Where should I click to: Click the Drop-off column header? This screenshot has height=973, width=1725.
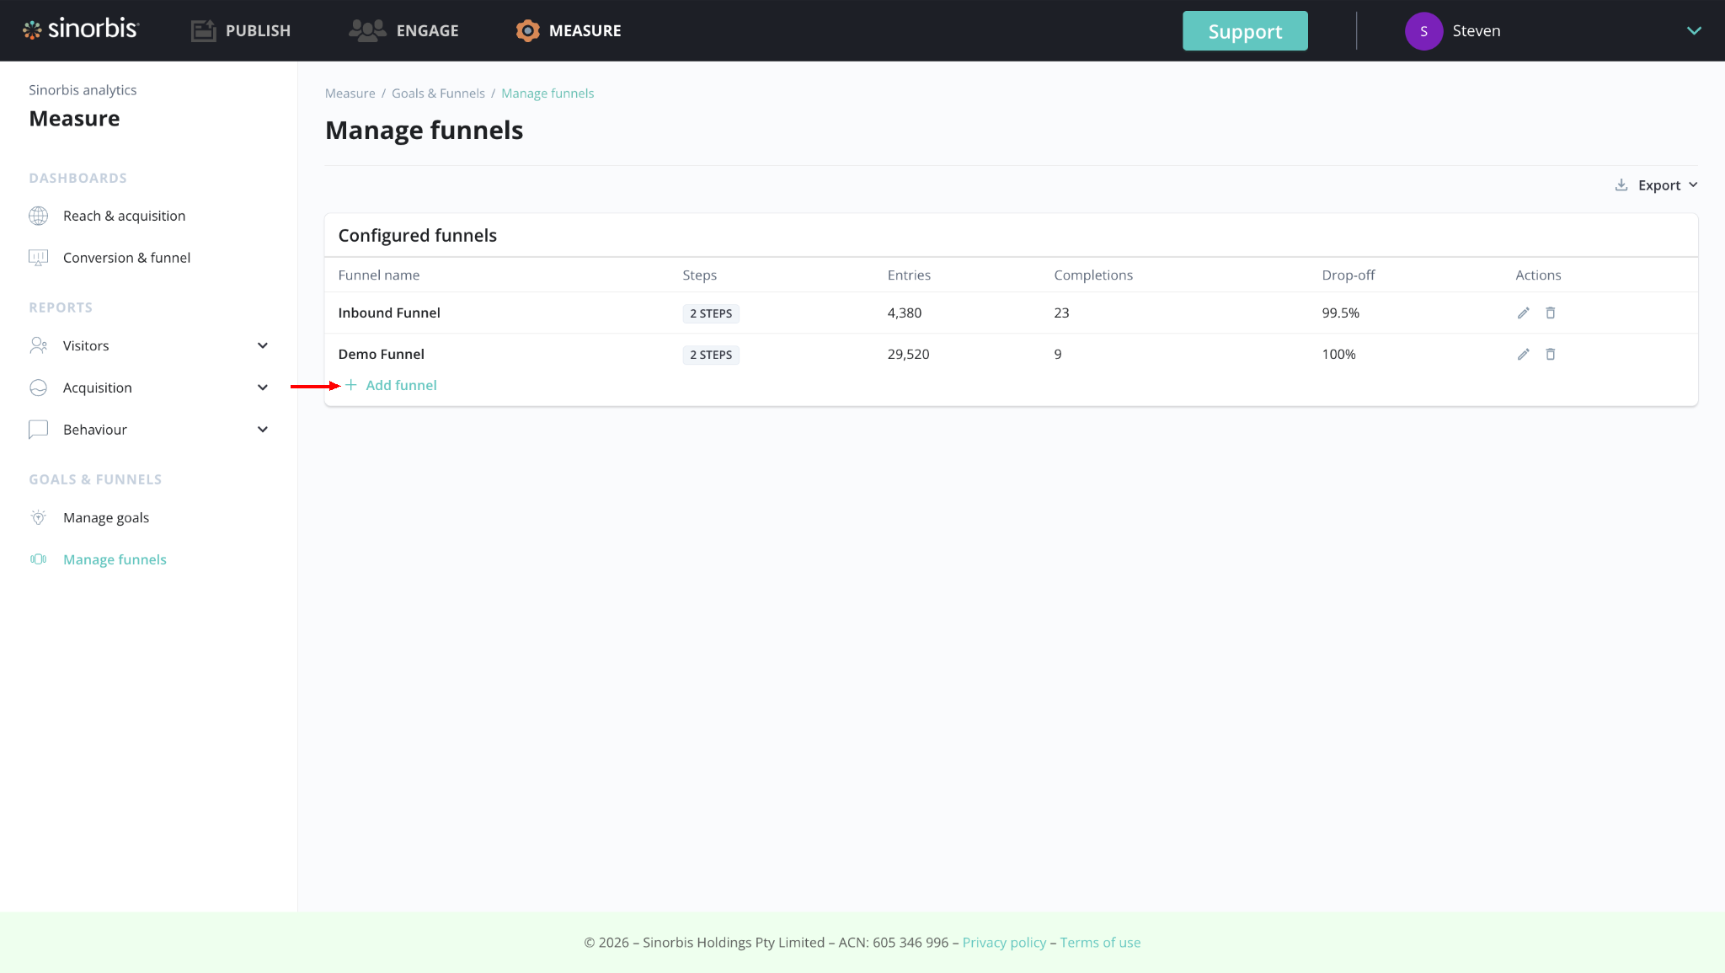[1348, 275]
